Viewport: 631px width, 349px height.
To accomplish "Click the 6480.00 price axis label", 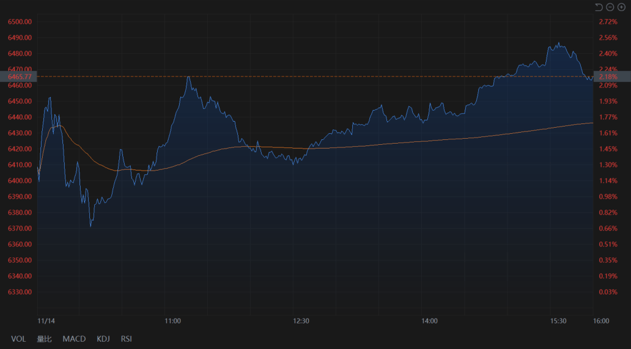I will [x=20, y=53].
